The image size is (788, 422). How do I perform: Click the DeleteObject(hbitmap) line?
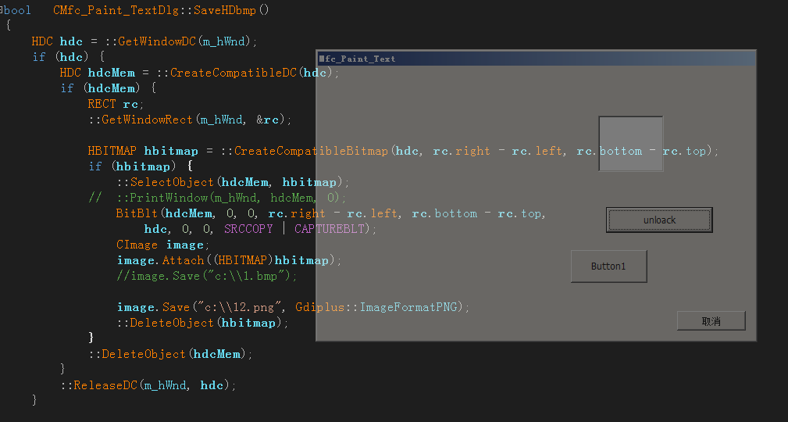pos(202,323)
